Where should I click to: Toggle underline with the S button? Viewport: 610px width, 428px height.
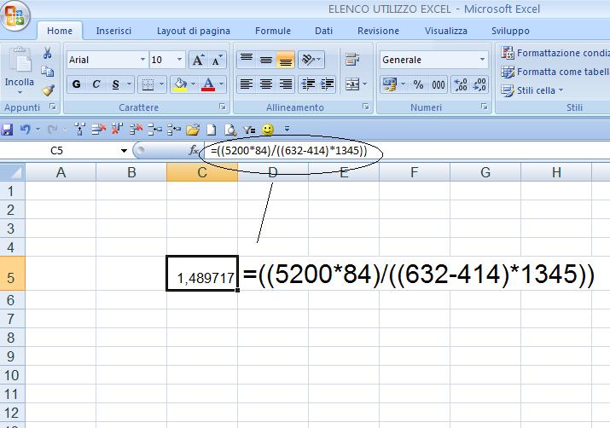coord(115,84)
